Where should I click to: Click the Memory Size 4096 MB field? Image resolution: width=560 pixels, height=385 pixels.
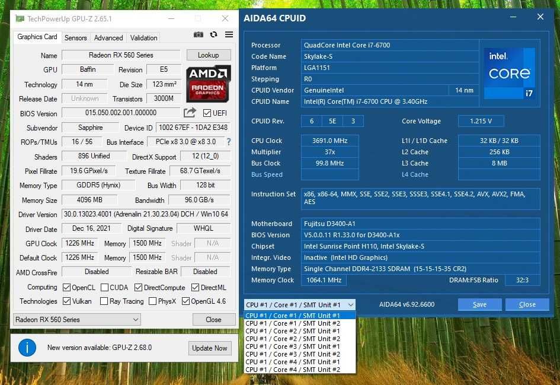(89, 200)
